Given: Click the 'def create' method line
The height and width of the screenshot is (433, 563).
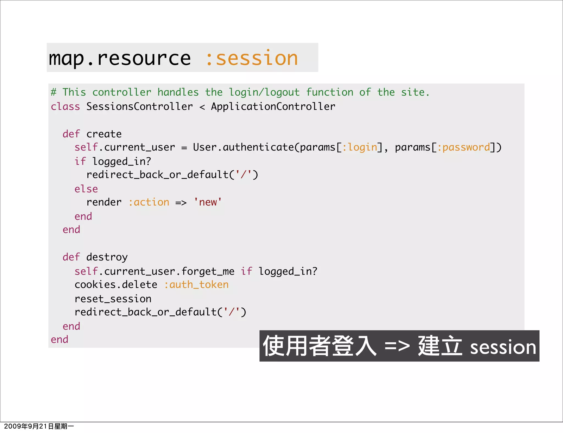Looking at the screenshot, I should pyautogui.click(x=92, y=134).
